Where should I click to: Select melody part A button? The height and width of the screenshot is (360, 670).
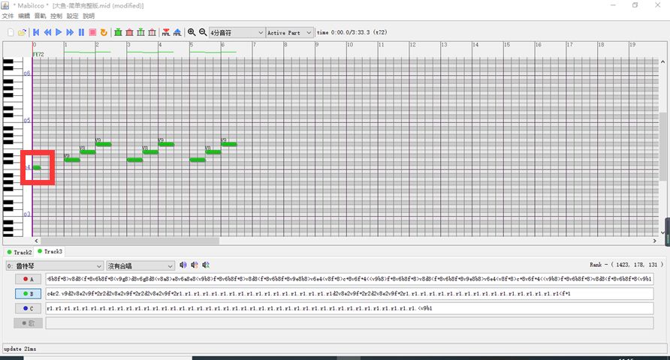pos(29,280)
